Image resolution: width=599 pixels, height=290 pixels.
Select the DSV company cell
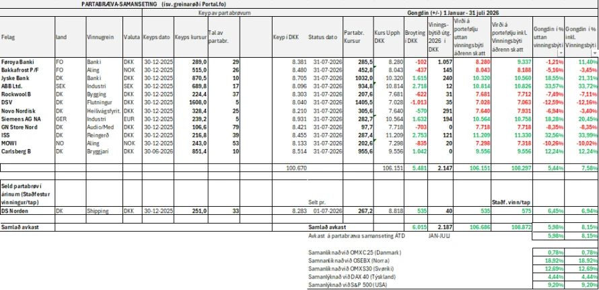(x=28, y=102)
